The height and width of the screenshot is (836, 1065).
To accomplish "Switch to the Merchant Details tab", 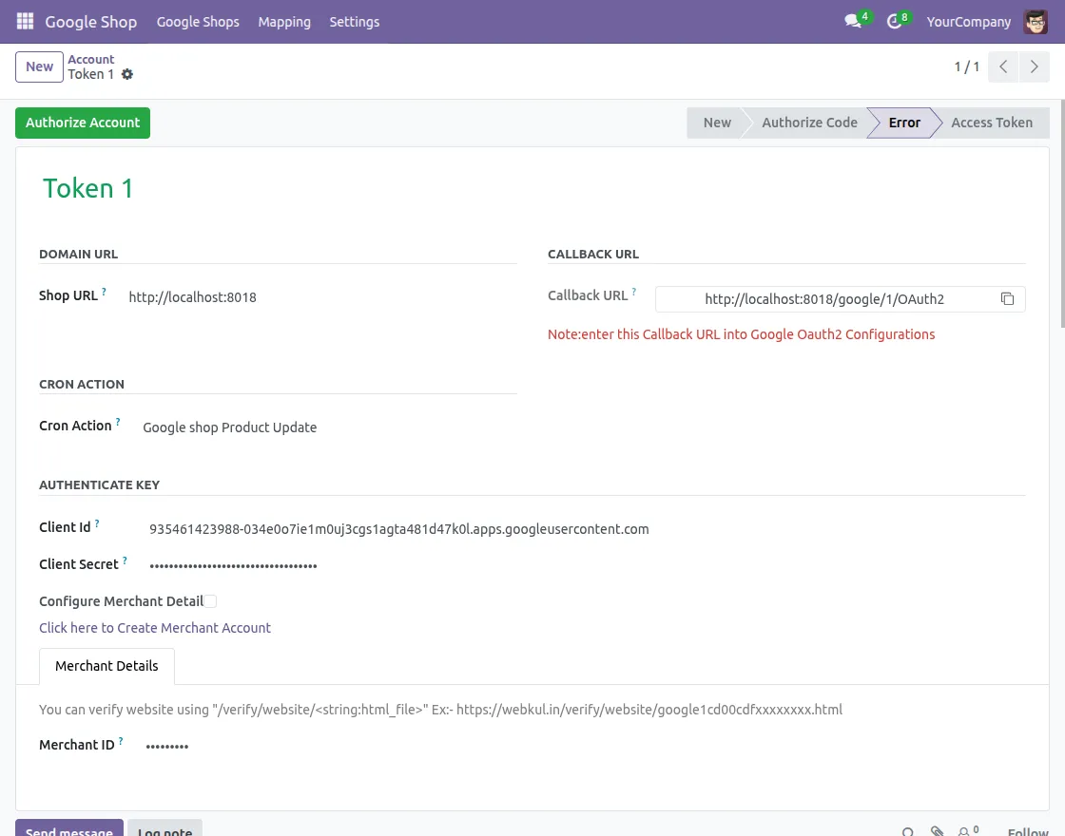I will pos(106,666).
